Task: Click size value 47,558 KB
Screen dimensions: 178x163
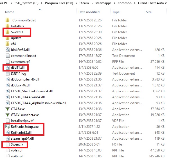Action: (157, 150)
